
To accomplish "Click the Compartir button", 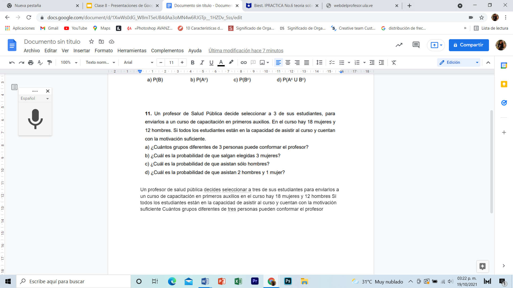I will 469,45.
